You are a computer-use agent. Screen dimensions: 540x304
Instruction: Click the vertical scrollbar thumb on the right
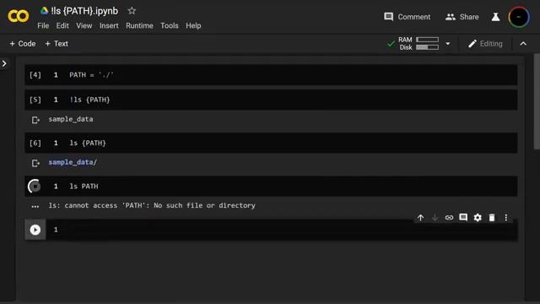point(537,101)
